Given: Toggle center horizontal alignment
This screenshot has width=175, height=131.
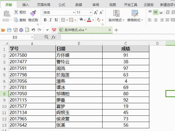Looking at the screenshot, I should pos(156,20).
